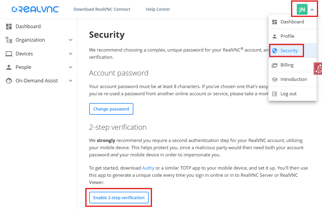
Task: Collapse the JN account dropdown arrow
Action: 312,10
